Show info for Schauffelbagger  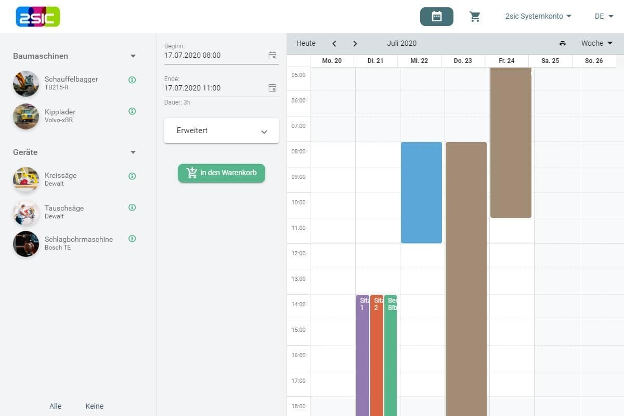tap(132, 80)
